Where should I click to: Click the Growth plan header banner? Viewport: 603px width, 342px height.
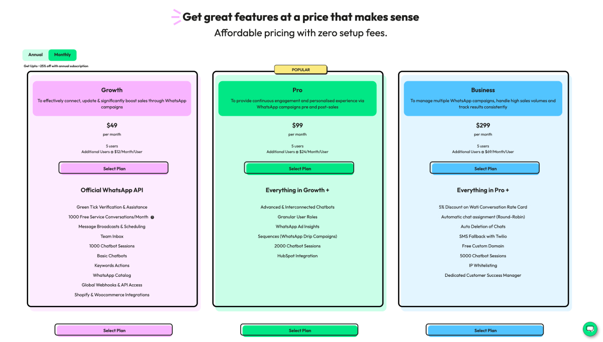[x=112, y=98]
